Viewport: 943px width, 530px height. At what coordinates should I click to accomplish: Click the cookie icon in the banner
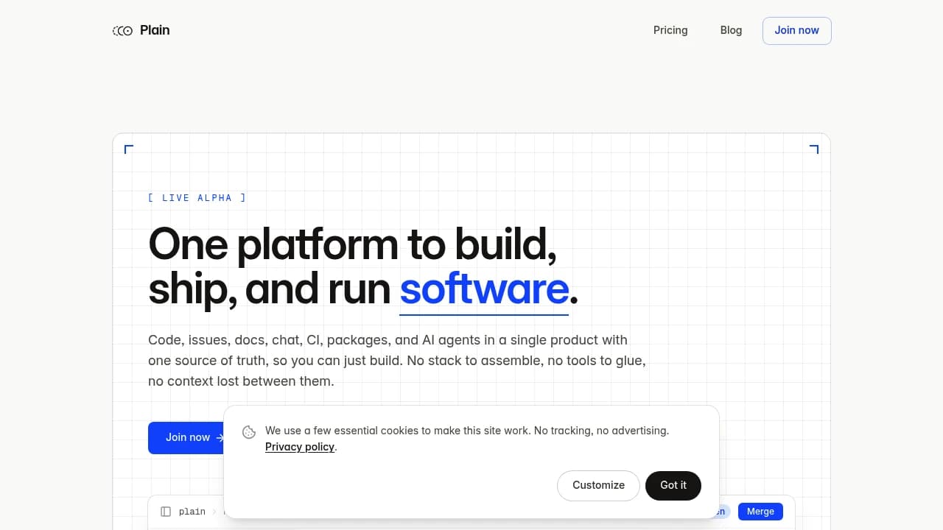coord(249,432)
